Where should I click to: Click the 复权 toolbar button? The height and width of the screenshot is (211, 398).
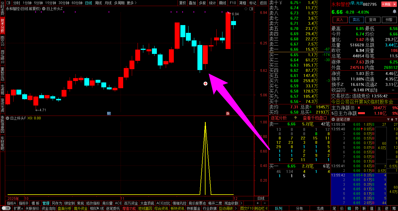(182, 3)
